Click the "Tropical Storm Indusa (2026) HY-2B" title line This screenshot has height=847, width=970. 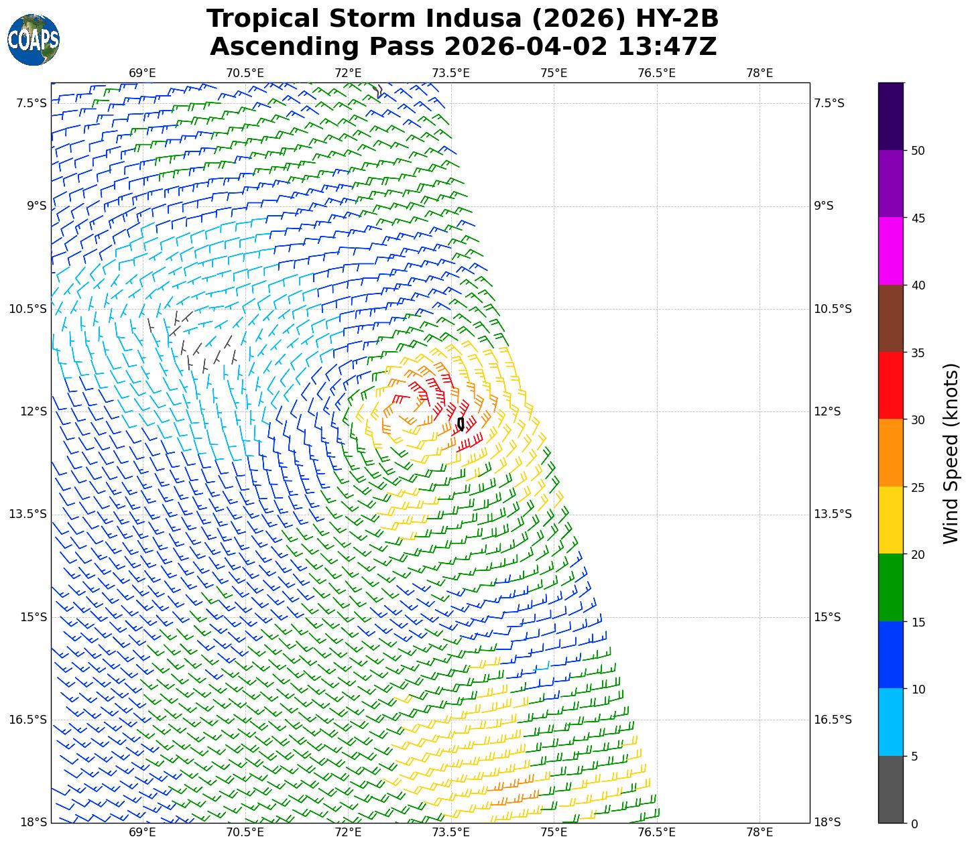coord(463,19)
